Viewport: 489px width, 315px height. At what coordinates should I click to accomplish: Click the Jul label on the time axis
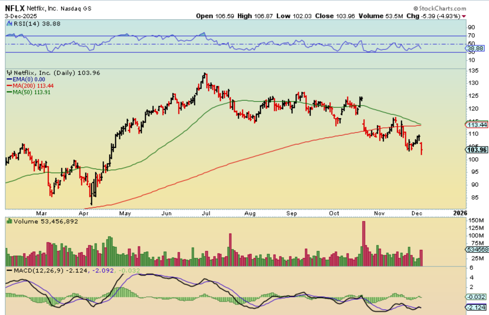click(x=206, y=214)
